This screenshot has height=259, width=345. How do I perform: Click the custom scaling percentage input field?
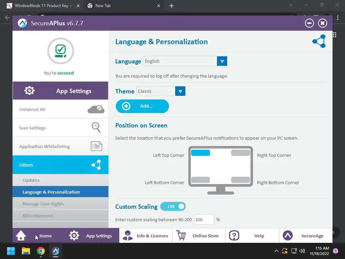pyautogui.click(x=204, y=220)
